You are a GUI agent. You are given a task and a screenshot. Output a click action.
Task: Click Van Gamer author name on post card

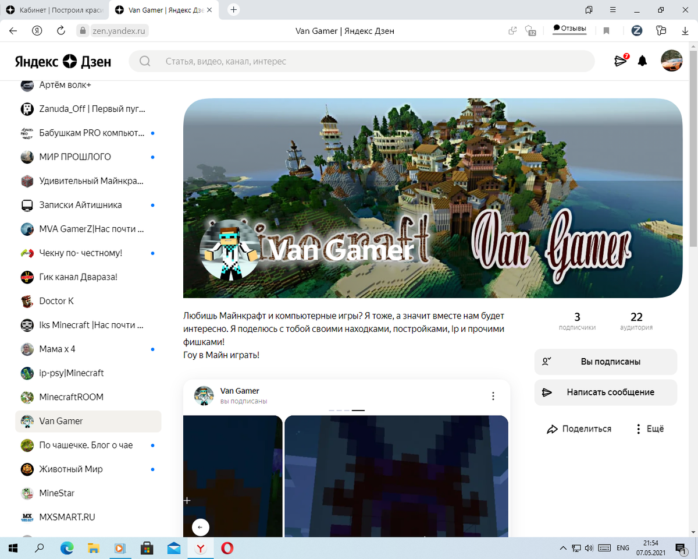(x=240, y=391)
